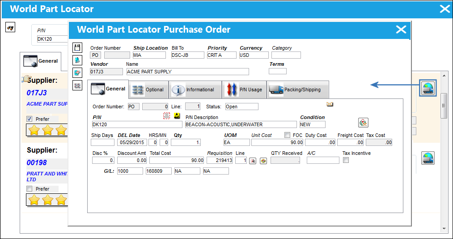Click the first small icon after Requisition Line
Image resolution: width=453 pixels, height=239 pixels.
pos(252,161)
